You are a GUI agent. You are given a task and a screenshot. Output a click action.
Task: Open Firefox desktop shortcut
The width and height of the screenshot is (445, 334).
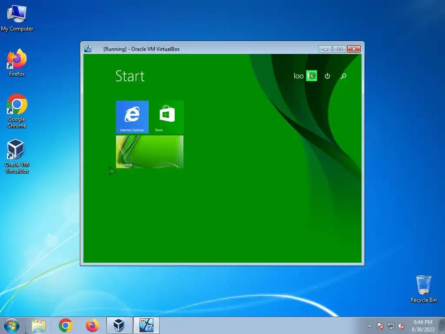(17, 63)
